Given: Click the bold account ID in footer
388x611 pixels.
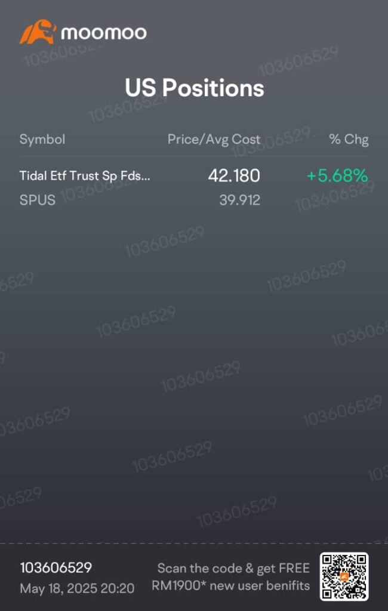Looking at the screenshot, I should click(56, 567).
